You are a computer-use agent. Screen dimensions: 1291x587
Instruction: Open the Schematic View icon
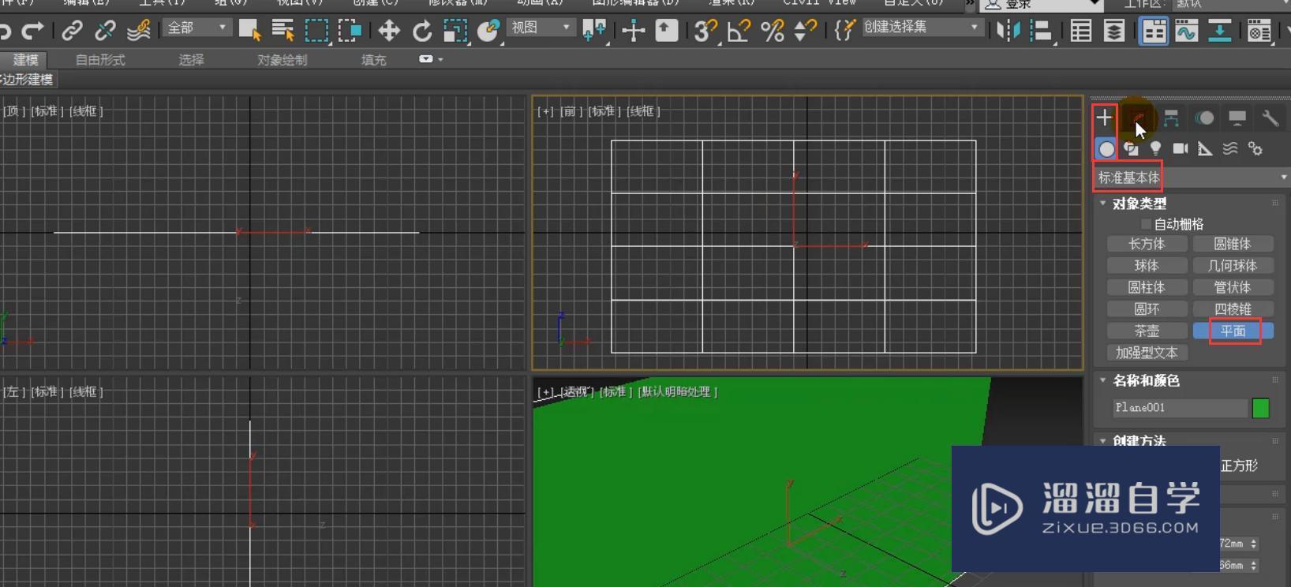point(1219,31)
